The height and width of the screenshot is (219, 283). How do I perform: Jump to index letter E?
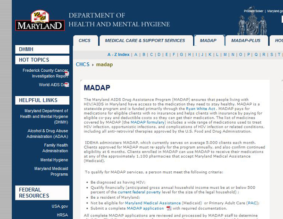point(166,55)
